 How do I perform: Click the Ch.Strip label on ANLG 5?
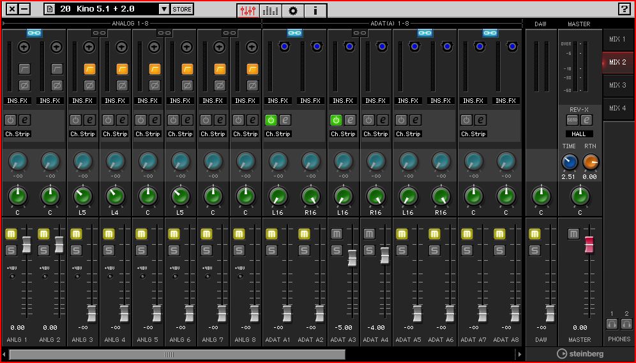pyautogui.click(x=148, y=134)
